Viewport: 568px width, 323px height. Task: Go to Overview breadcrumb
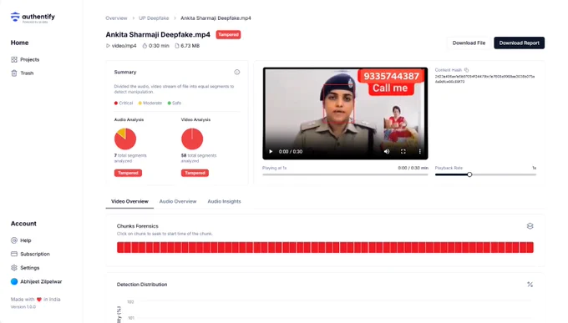click(x=116, y=18)
